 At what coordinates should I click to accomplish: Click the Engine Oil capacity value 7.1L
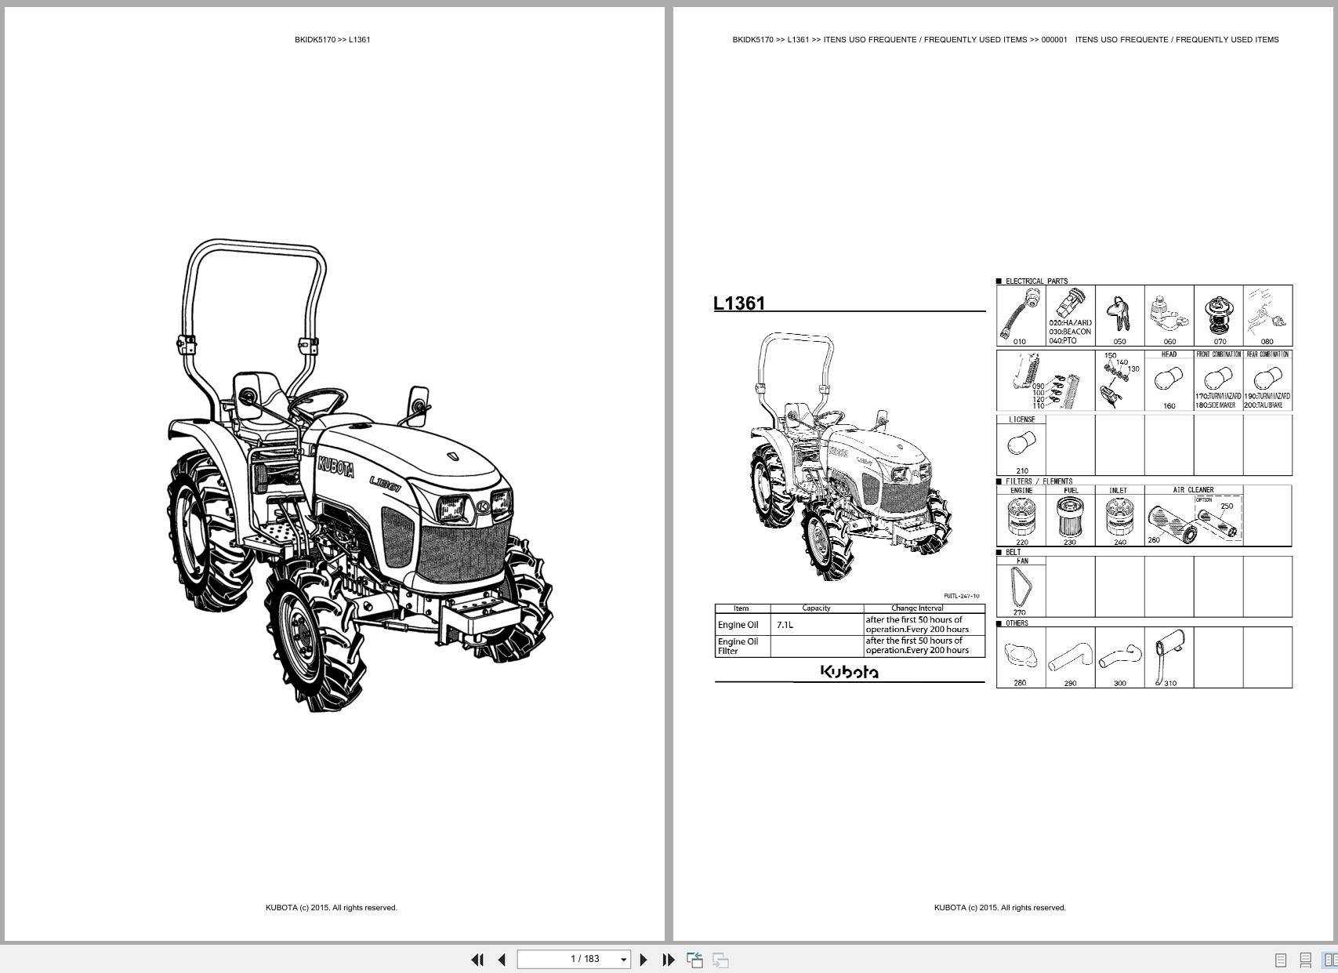785,625
